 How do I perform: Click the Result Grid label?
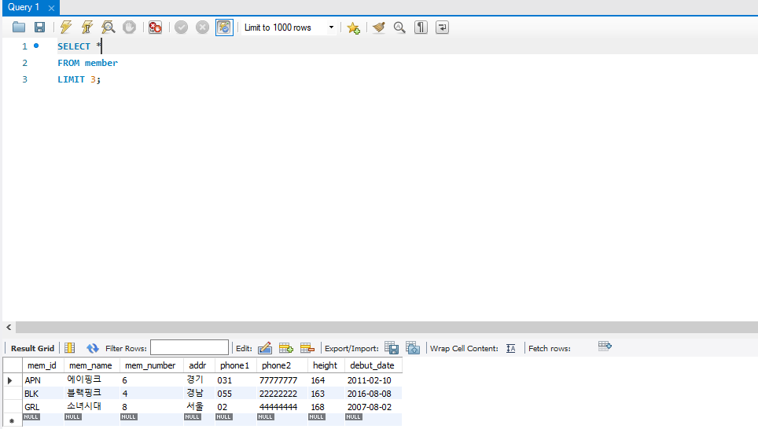coord(32,348)
